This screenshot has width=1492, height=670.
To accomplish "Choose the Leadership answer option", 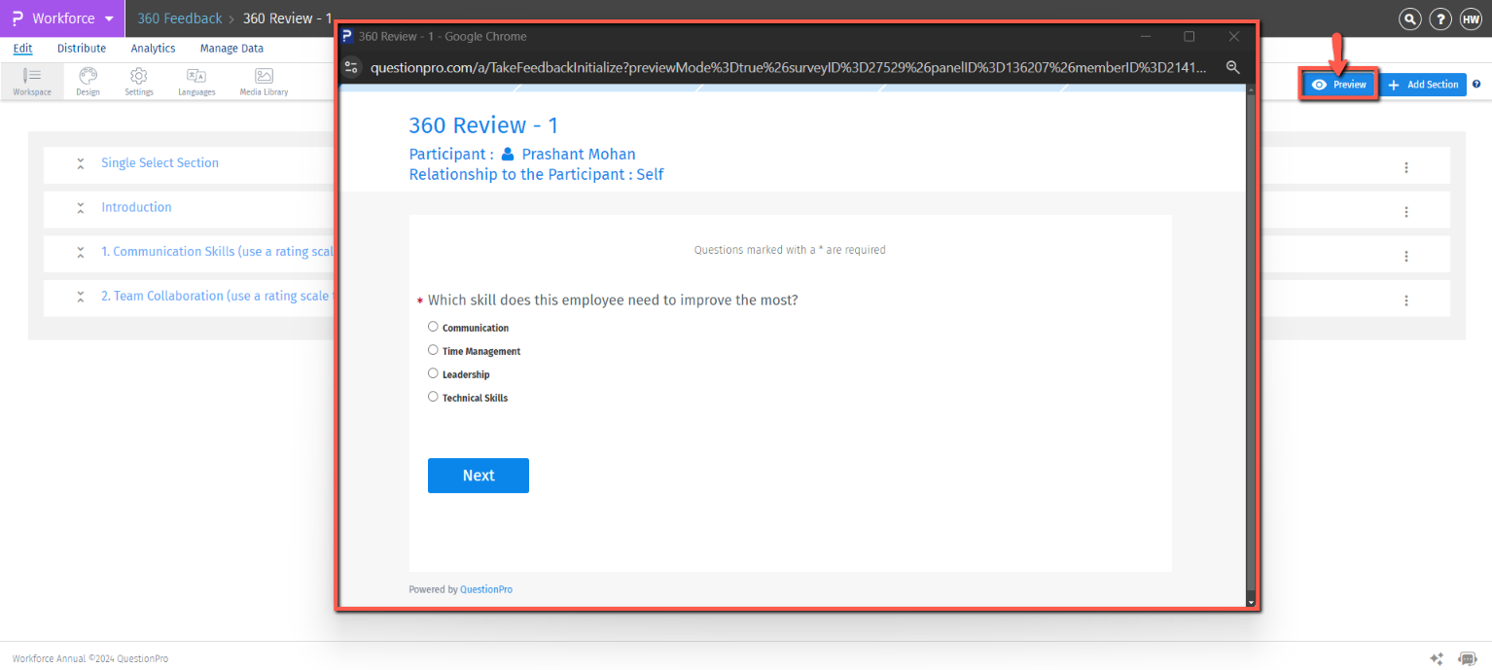I will tap(433, 372).
